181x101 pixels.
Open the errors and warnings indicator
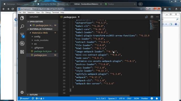[x=40, y=98]
